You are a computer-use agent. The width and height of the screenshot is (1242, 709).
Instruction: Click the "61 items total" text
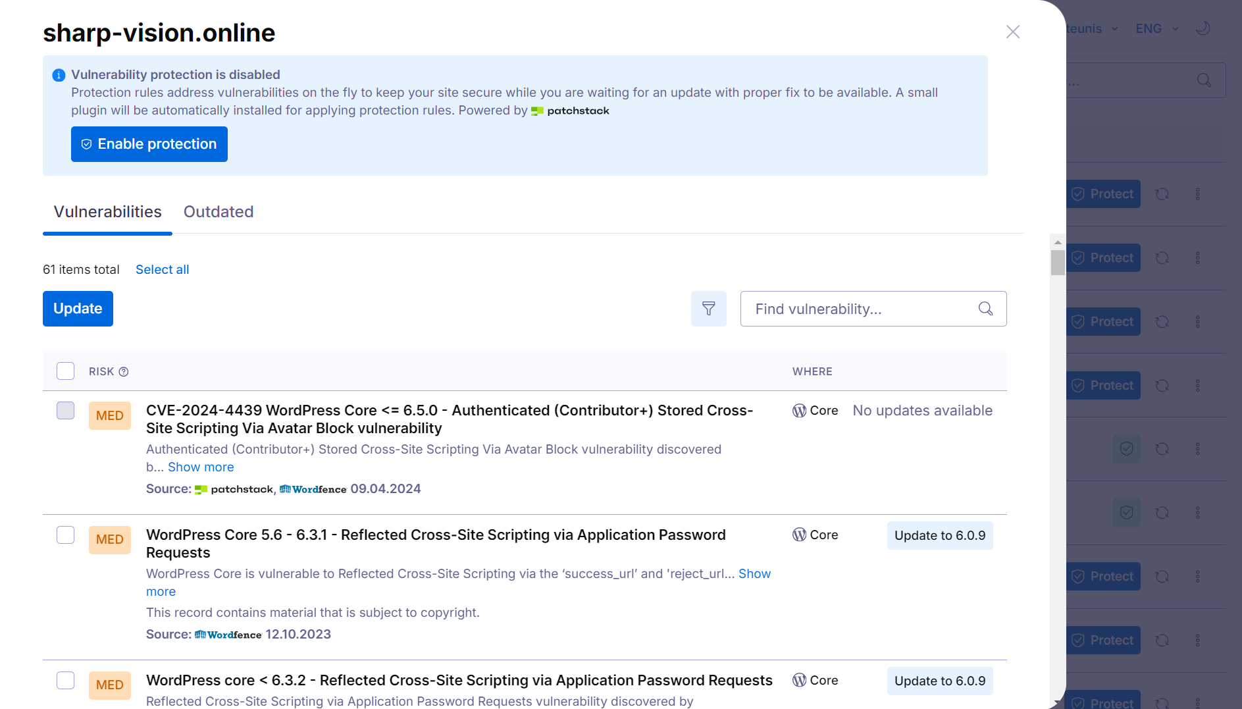81,269
